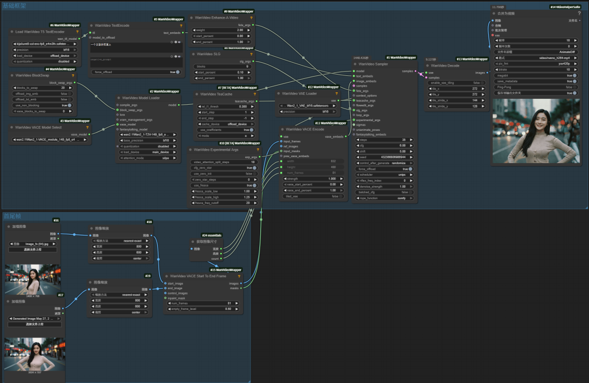Image resolution: width=589 pixels, height=383 pixels.
Task: Open the scheduler dropdown in WanVideo Sampler
Action: (384, 175)
